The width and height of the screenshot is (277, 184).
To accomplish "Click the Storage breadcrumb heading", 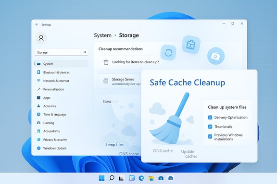I will coord(129,35).
